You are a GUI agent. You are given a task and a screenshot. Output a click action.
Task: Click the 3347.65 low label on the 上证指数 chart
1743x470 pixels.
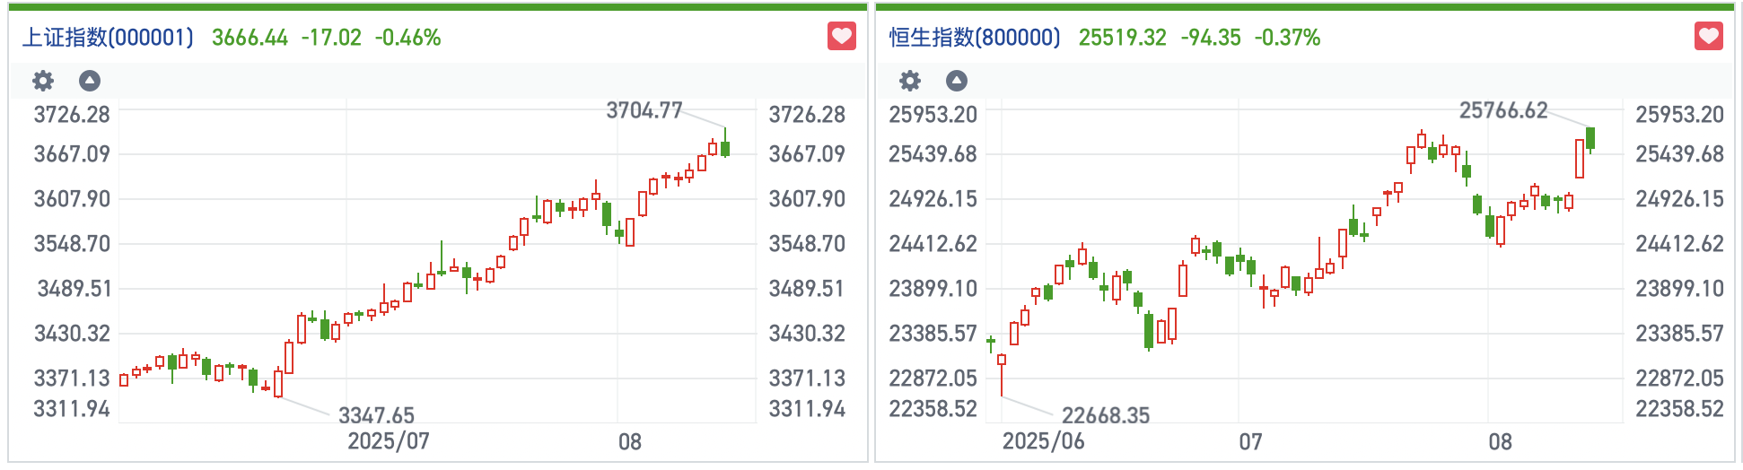376,415
